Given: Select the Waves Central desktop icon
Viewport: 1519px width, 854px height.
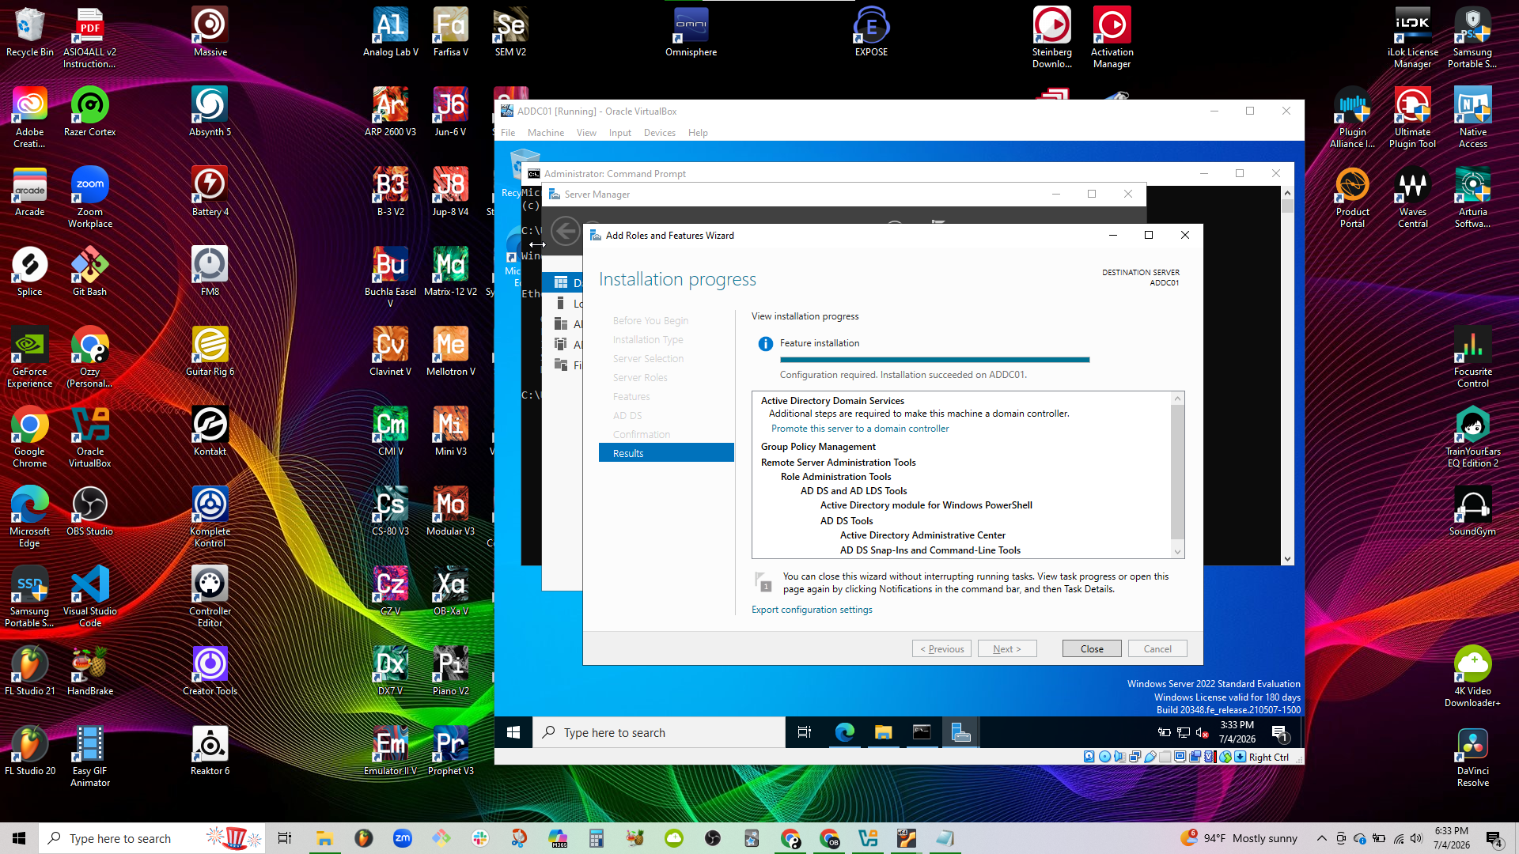Looking at the screenshot, I should click(x=1413, y=198).
